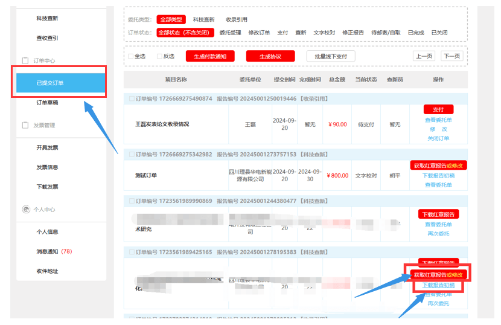
Task: Click the 关闭订单 link
Action: [438, 138]
